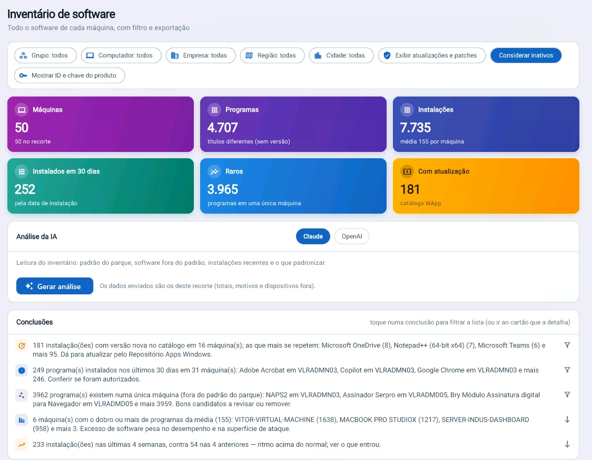Click the down arrow on the 233 instalações conclusion
592x460 pixels.
567,445
